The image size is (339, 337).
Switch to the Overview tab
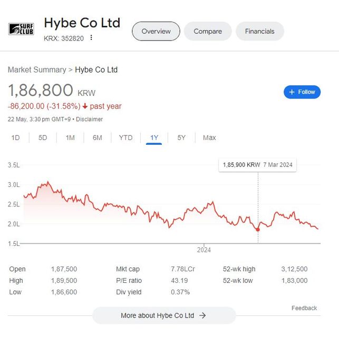(x=156, y=31)
